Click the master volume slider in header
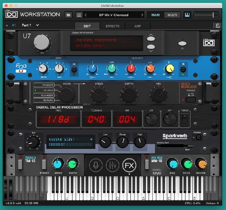The image size is (226, 210). point(206,15)
